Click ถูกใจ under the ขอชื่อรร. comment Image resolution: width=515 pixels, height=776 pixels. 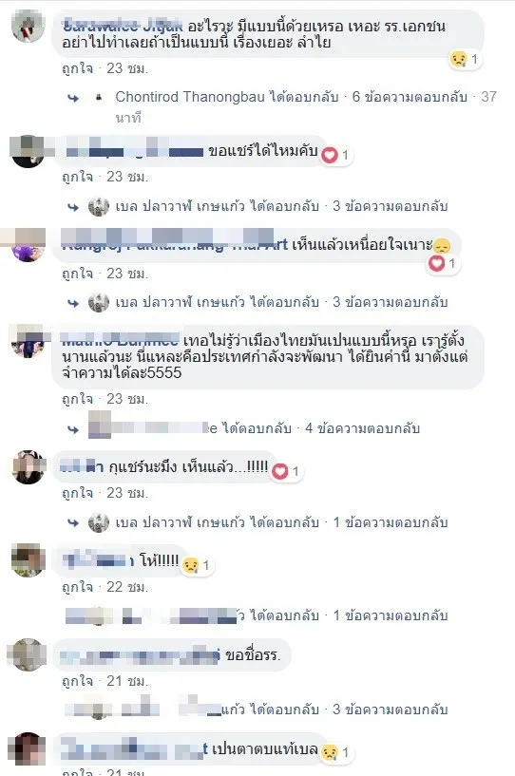click(77, 681)
